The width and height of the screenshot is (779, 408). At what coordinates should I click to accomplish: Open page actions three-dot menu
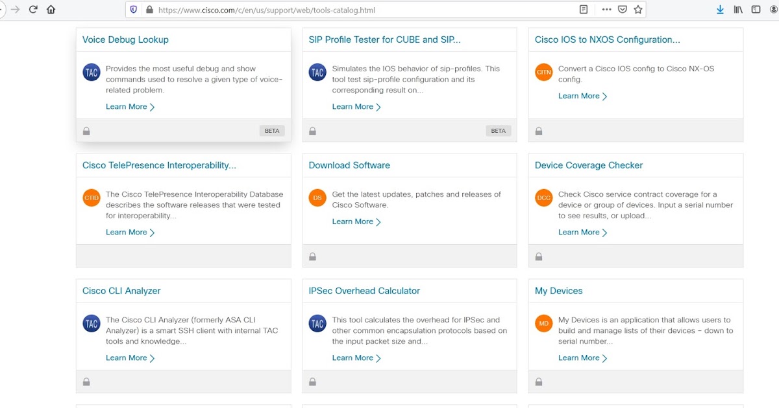pyautogui.click(x=606, y=10)
